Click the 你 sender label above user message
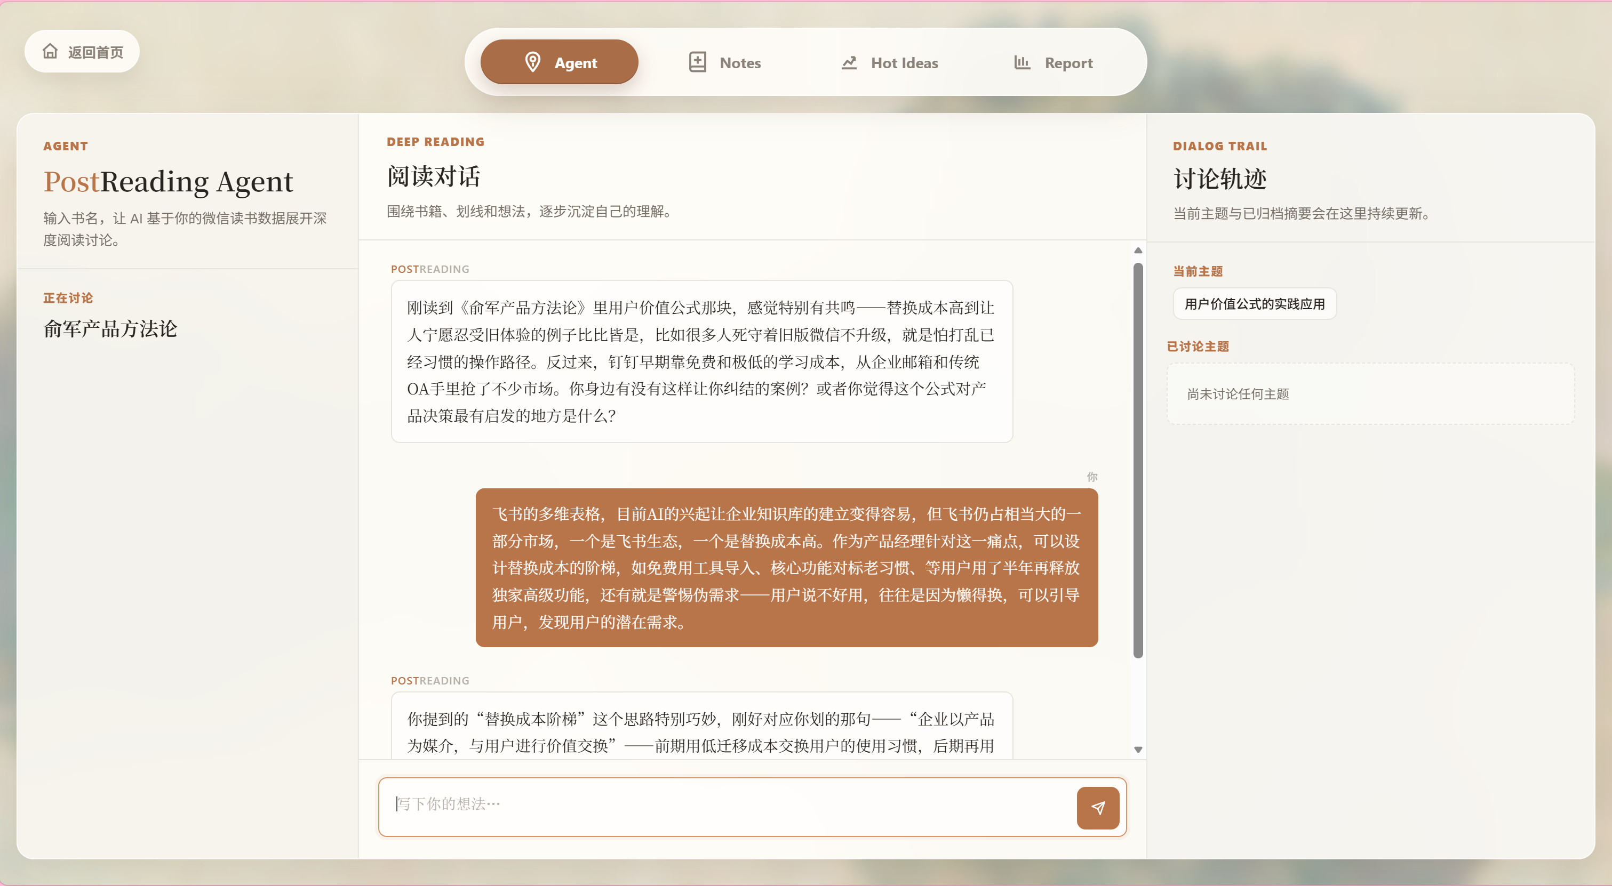The image size is (1612, 886). 1091,477
